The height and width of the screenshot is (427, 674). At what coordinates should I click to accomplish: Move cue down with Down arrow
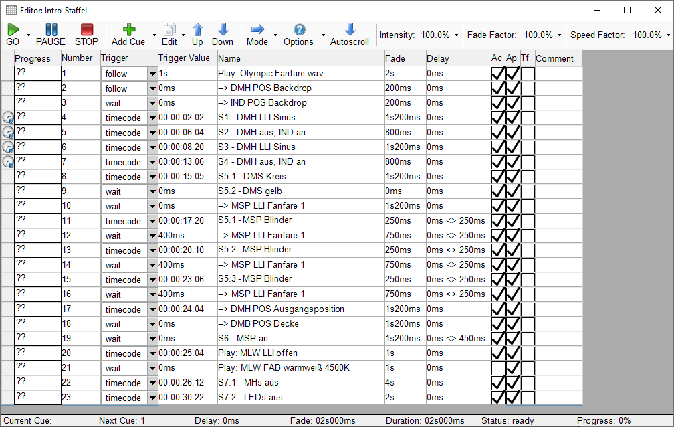223,29
